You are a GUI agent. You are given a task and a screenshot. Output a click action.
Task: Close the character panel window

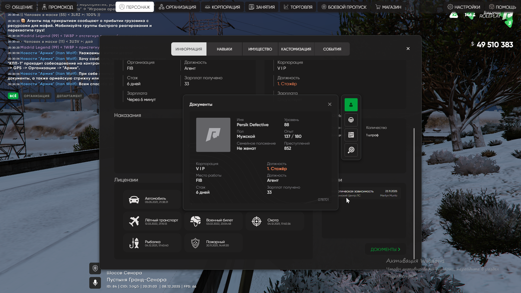408,49
